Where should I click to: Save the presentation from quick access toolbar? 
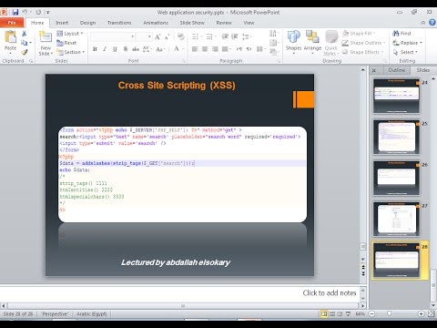15,12
